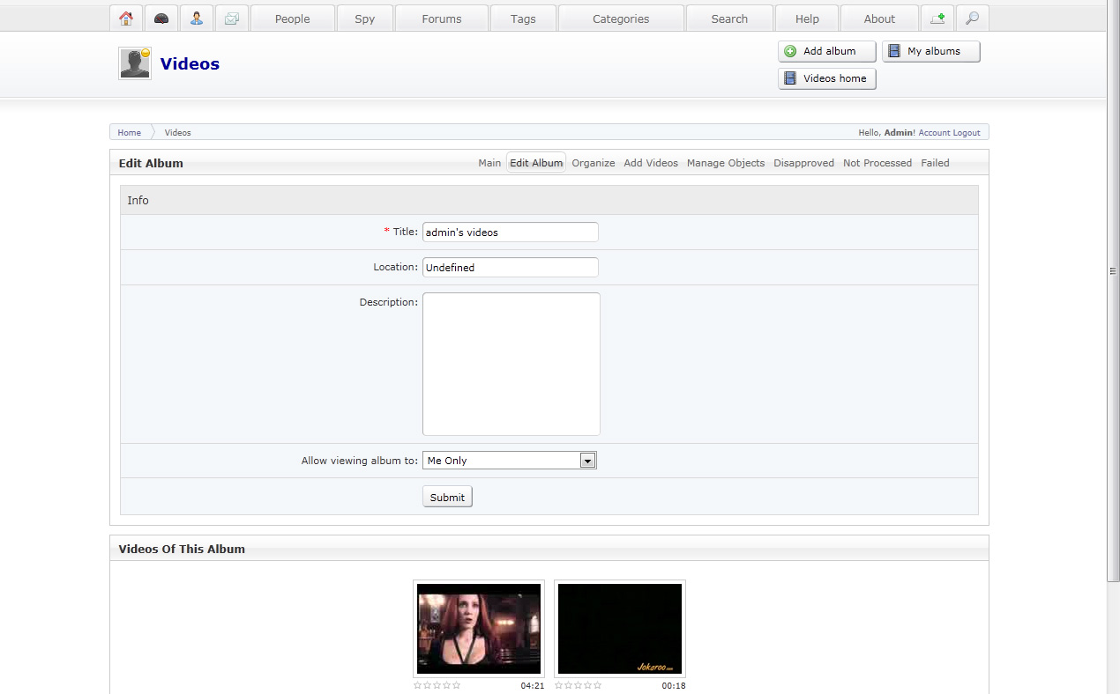Click inside the Description text area
Image resolution: width=1120 pixels, height=694 pixels.
pyautogui.click(x=511, y=364)
